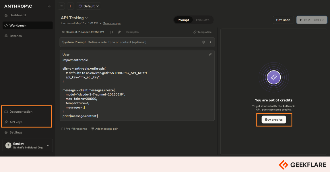Click Pre-fill response
The height and width of the screenshot is (172, 330).
coord(74,129)
